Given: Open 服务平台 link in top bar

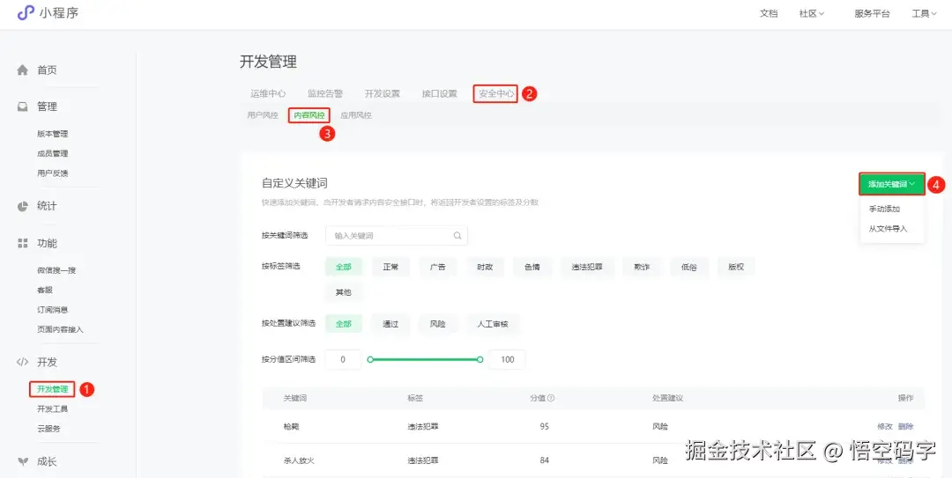Looking at the screenshot, I should tap(872, 14).
